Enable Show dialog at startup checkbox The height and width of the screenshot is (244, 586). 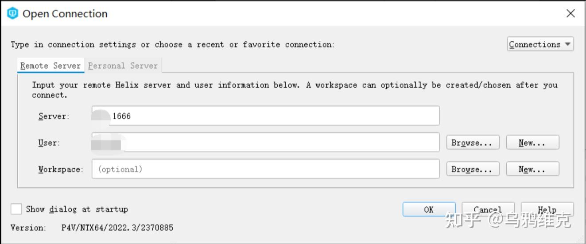pyautogui.click(x=16, y=209)
